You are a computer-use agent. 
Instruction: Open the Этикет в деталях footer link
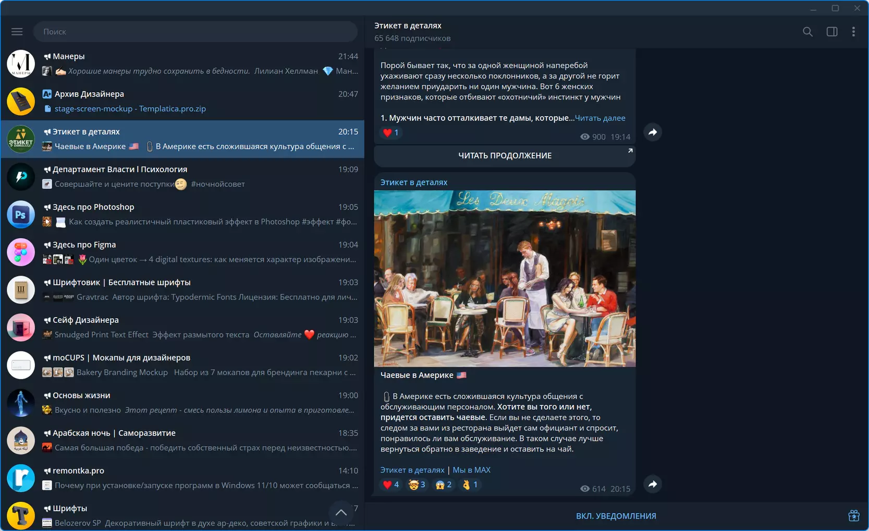click(412, 470)
